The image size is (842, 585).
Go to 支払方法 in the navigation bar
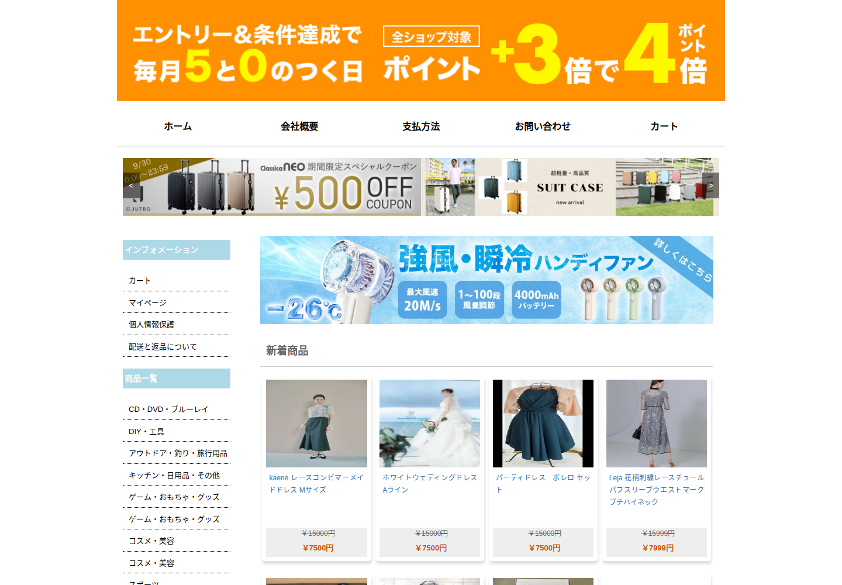pyautogui.click(x=421, y=126)
